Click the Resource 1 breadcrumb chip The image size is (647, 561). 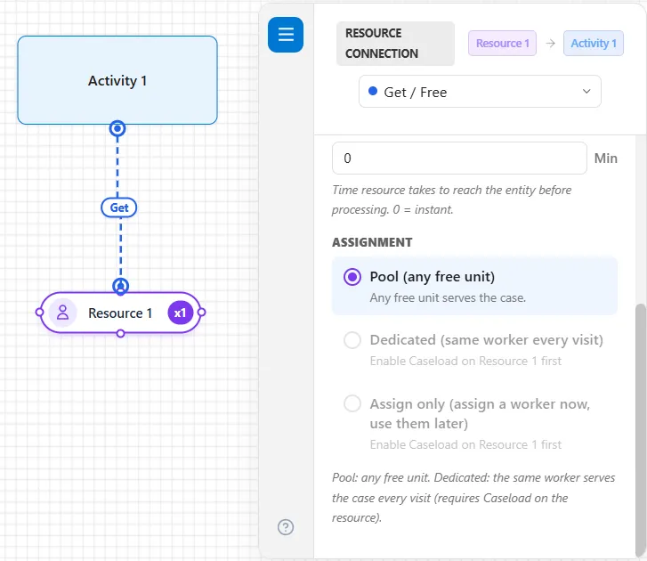(502, 43)
